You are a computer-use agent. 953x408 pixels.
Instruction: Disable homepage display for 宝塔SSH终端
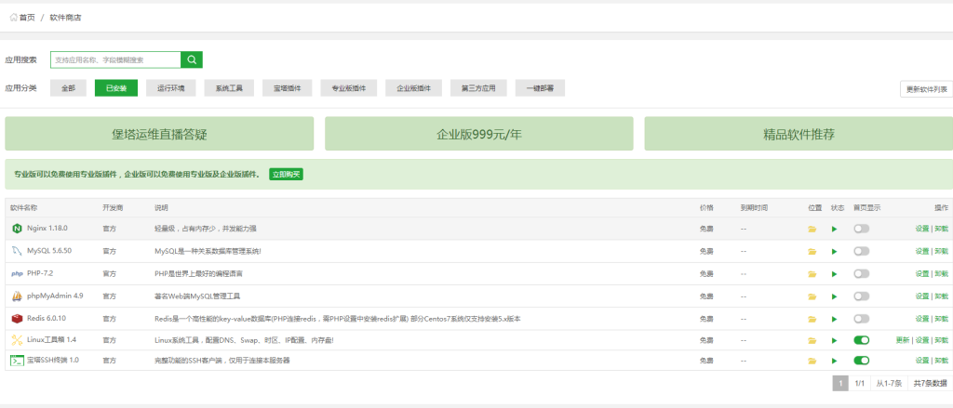click(x=861, y=361)
